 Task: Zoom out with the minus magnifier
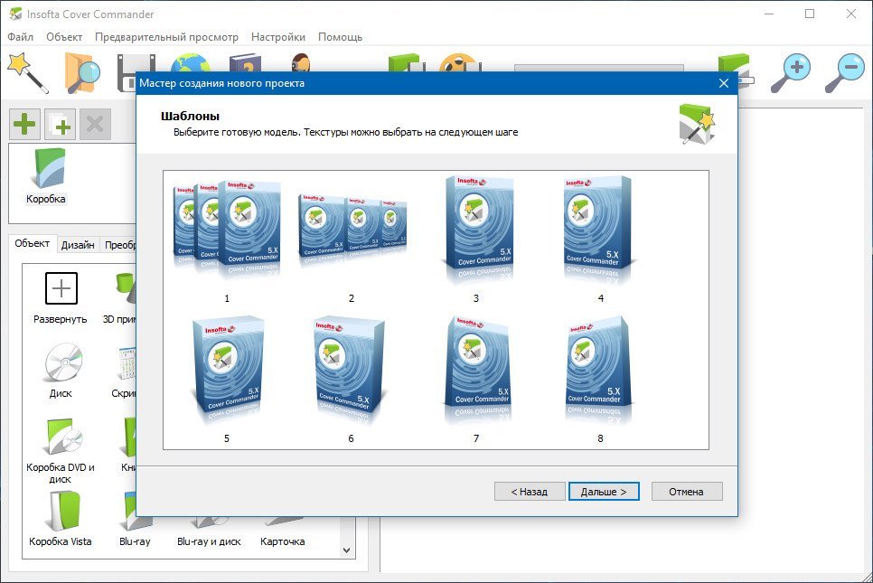pyautogui.click(x=845, y=73)
